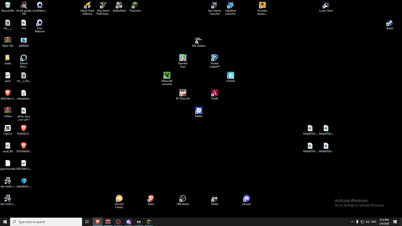Switch to Brave in the taskbar
This screenshot has width=402, height=226.
(x=98, y=222)
